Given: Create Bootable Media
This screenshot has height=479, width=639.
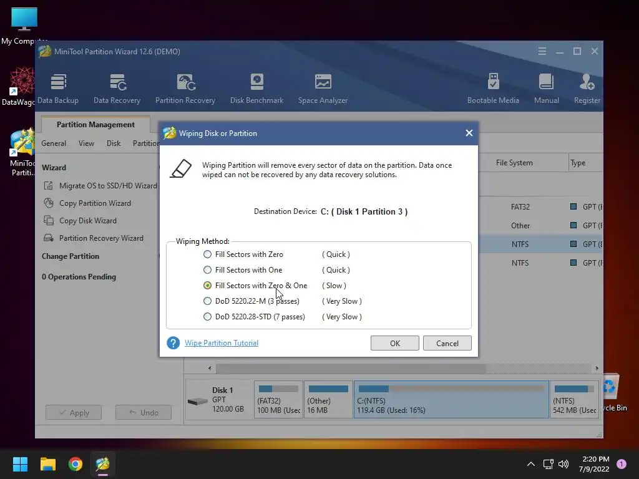Looking at the screenshot, I should (493, 89).
